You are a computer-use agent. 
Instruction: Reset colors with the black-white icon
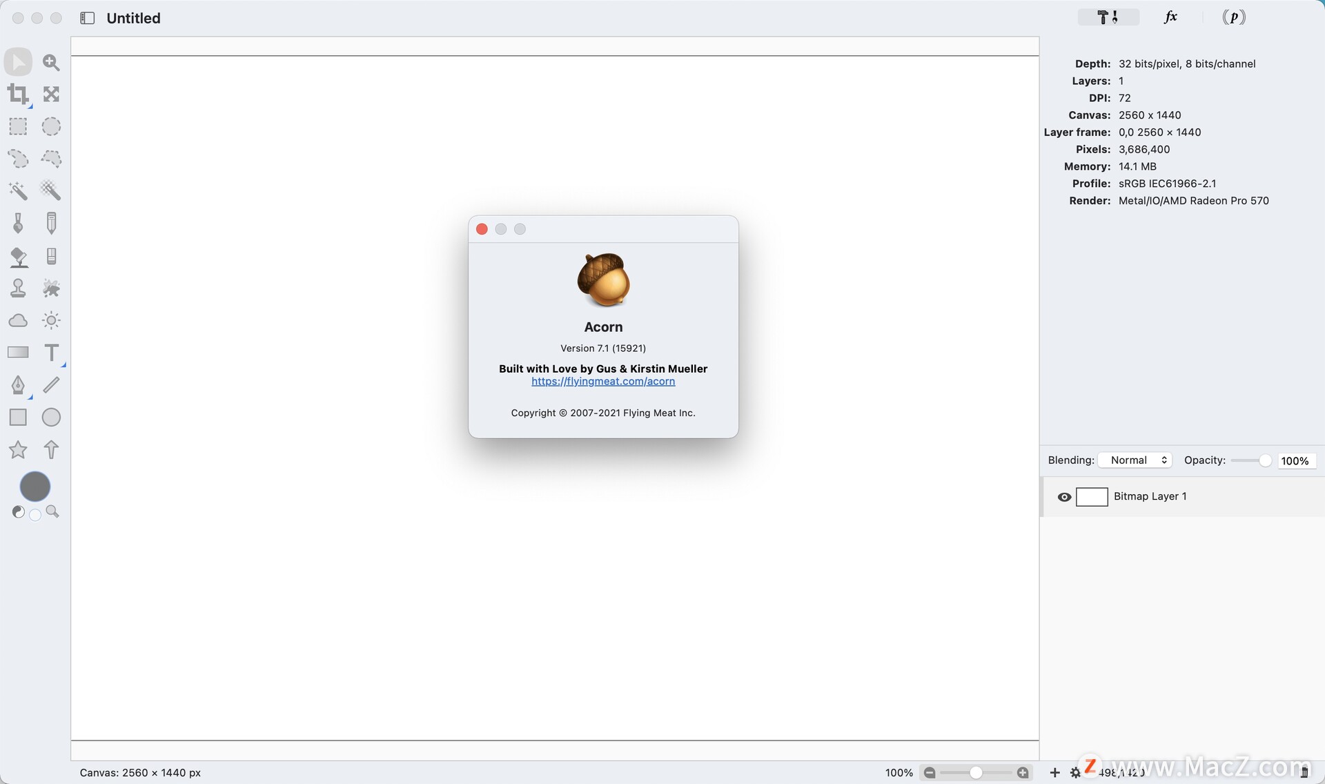19,512
